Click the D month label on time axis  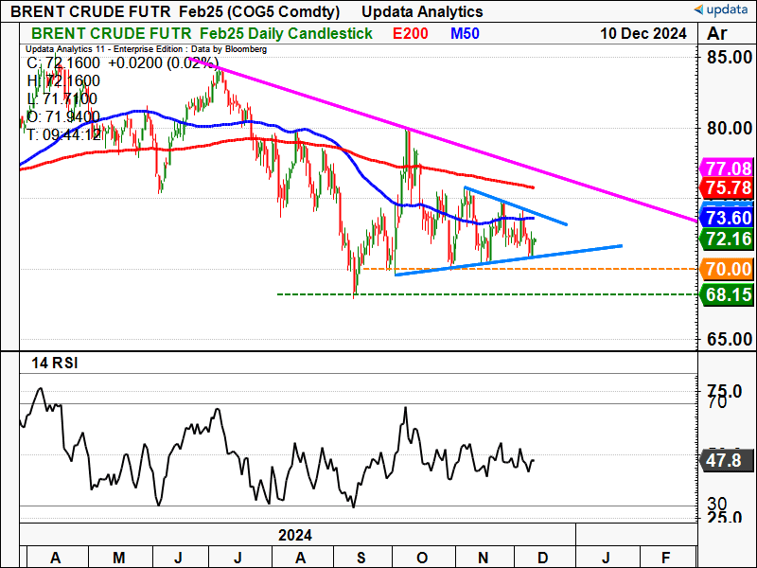[542, 558]
